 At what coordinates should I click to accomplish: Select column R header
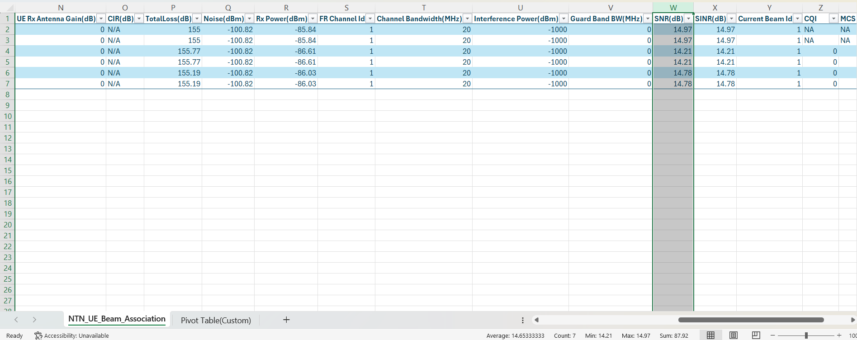[286, 8]
